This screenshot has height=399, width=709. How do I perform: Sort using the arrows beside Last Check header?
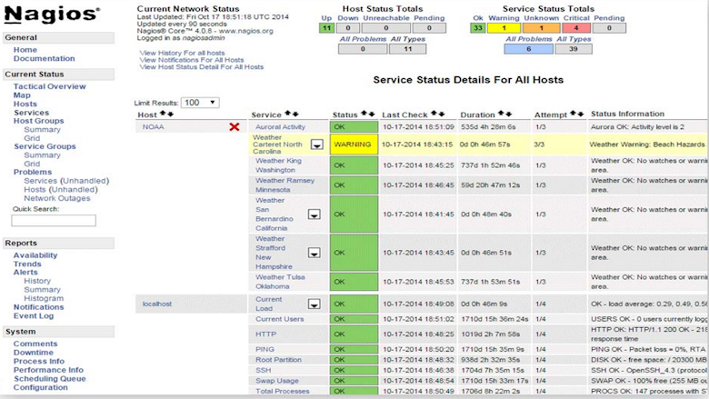435,115
